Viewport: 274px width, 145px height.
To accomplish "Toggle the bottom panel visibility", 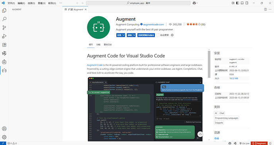I will click(x=242, y=3).
